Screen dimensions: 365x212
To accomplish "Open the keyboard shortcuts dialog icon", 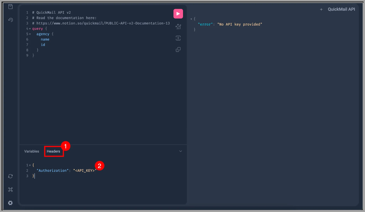I will (x=10, y=190).
